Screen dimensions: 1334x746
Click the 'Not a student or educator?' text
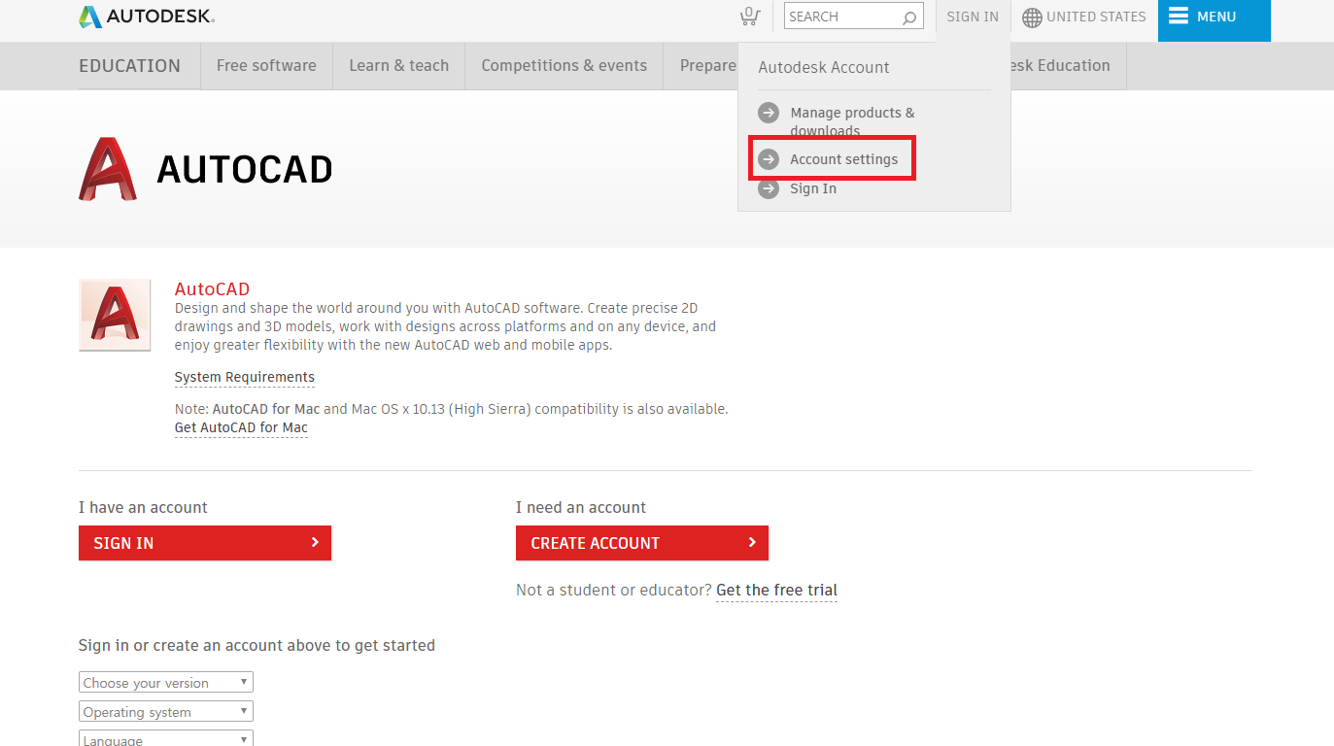point(614,590)
